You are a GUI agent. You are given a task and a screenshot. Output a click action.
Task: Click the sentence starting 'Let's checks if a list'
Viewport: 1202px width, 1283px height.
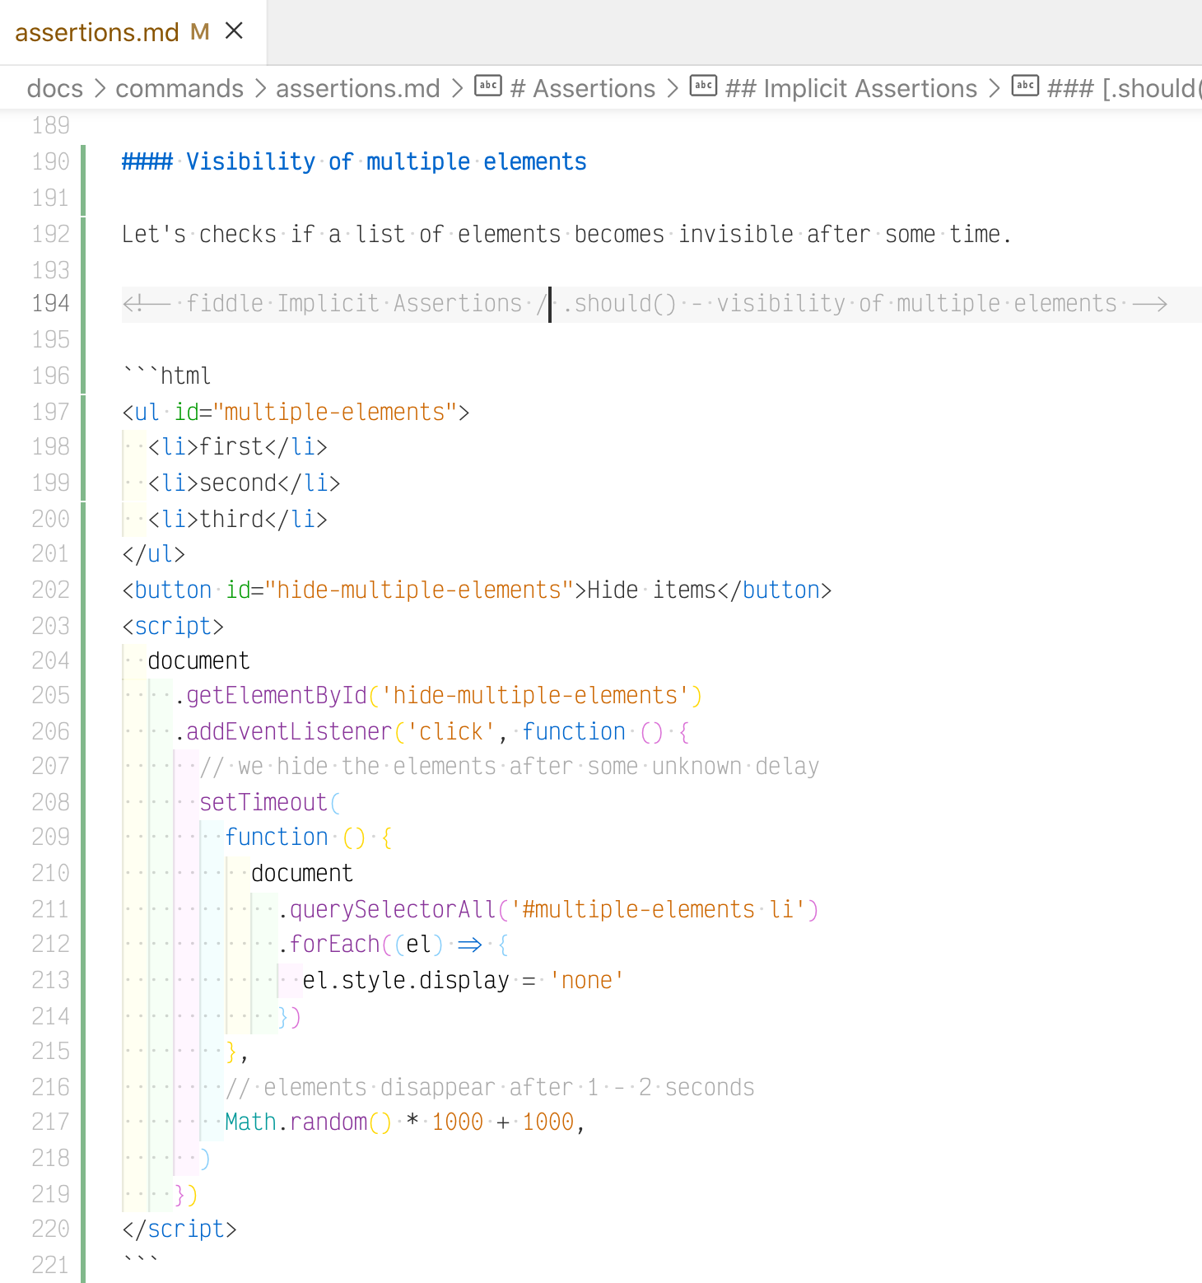566,235
